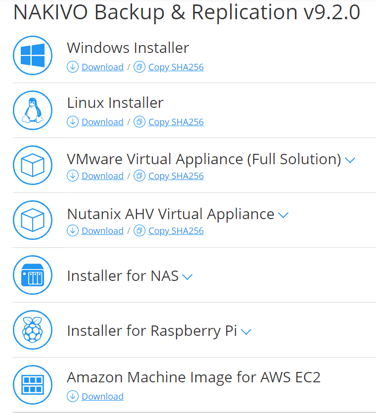This screenshot has height=413, width=376.
Task: Click the Raspberry Pi logo icon
Action: point(33,330)
